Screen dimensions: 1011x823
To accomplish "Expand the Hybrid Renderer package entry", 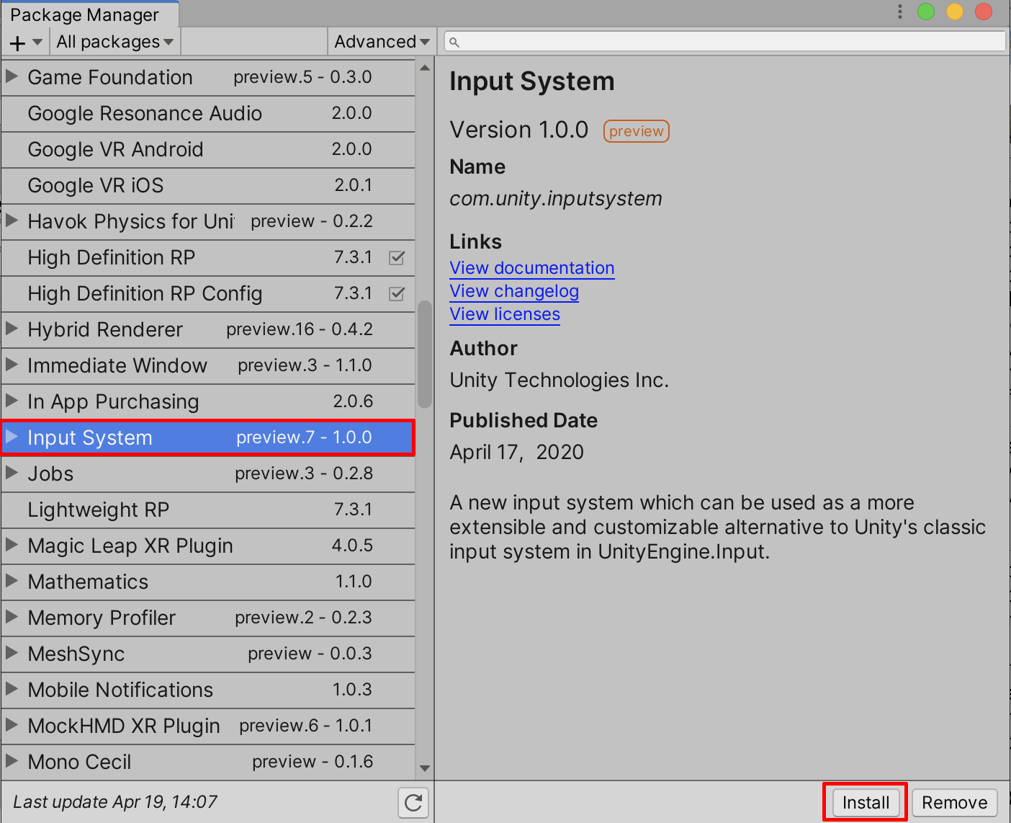I will (12, 329).
